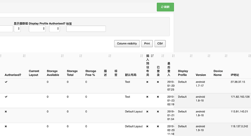Screen dimensions: 251x136
Task: Click 插入预设布局 cross in 27.38.37.15 row
Action: [147, 82]
